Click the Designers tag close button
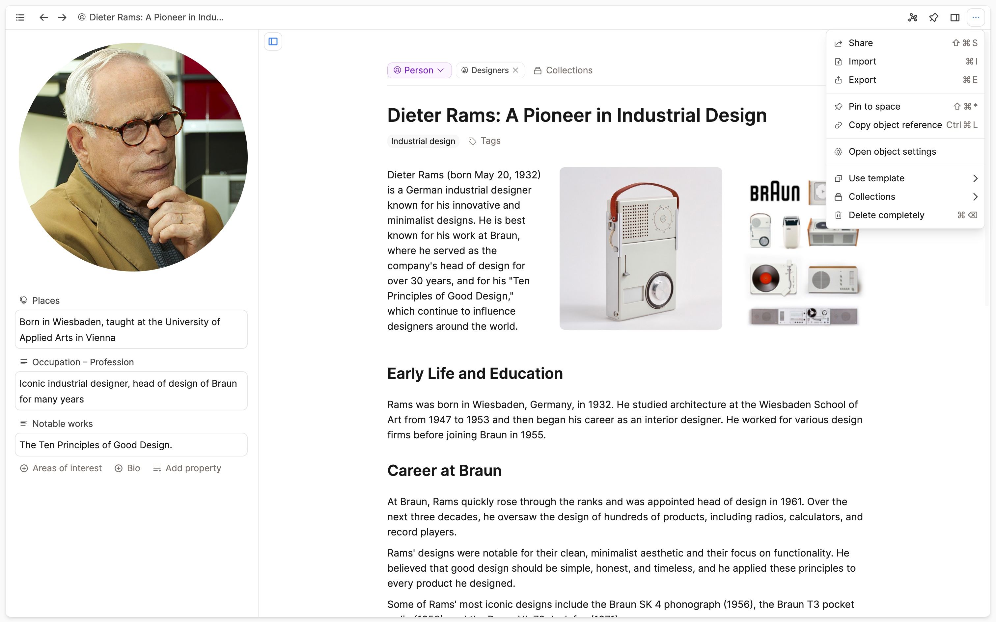This screenshot has width=996, height=622. 516,70
